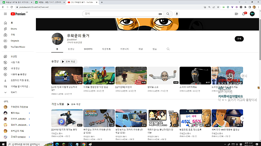Open the hamburger guide menu
Image resolution: width=261 pixels, height=146 pixels.
click(x=5, y=14)
